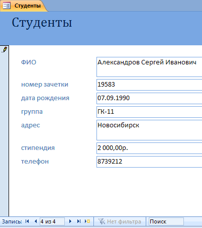
Task: Click the номер зачетки label
Action: pyautogui.click(x=45, y=85)
